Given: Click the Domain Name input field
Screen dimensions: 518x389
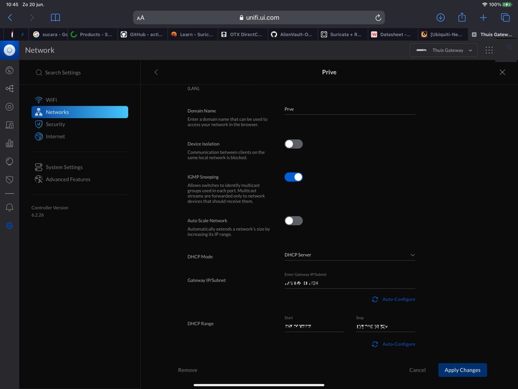Looking at the screenshot, I should click(x=350, y=110).
